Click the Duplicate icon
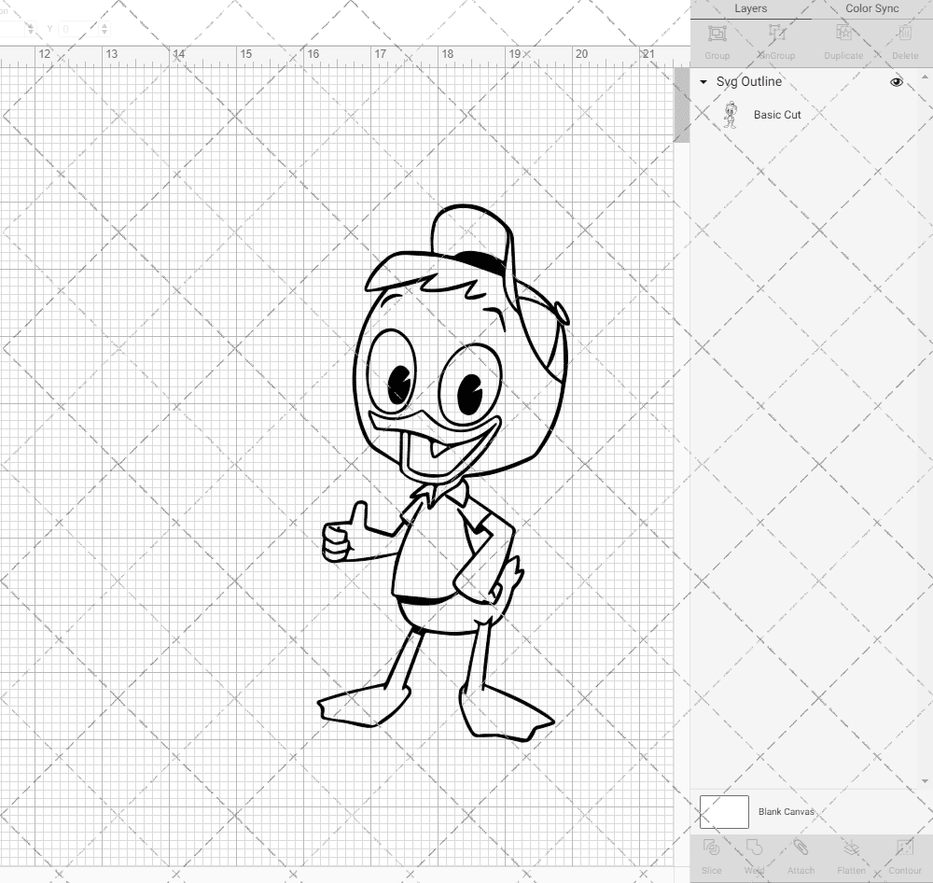 pos(843,34)
